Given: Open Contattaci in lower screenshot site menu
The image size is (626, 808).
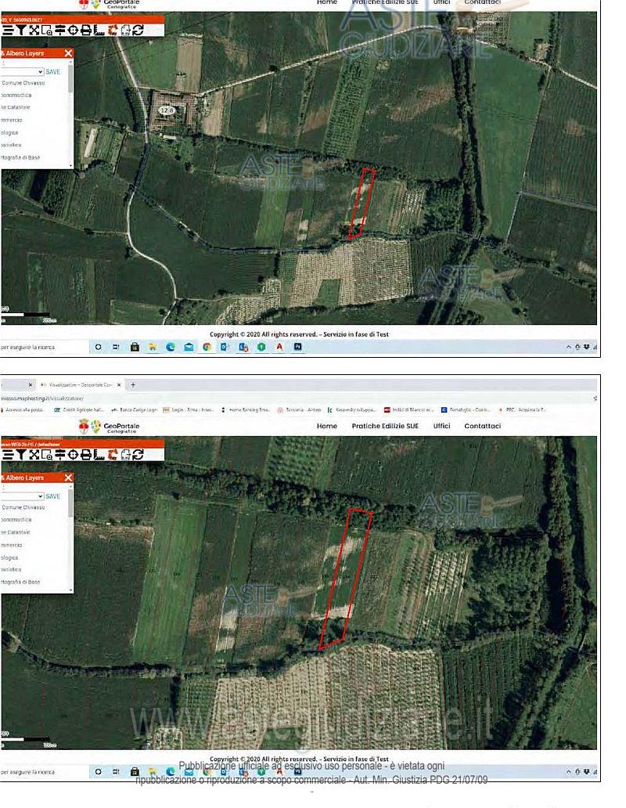Looking at the screenshot, I should coord(482,426).
